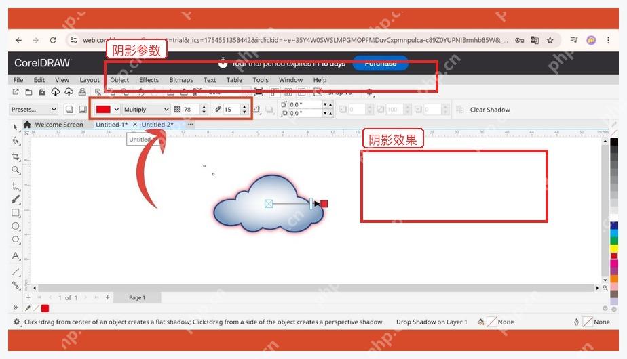Click the Open folder icon
The image size is (627, 359).
[x=28, y=92]
